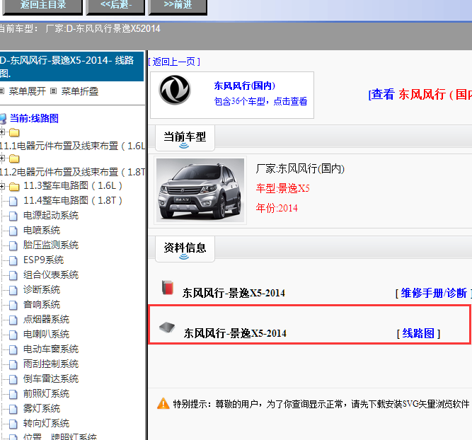Click the Dongfeng logo icon

click(x=175, y=90)
